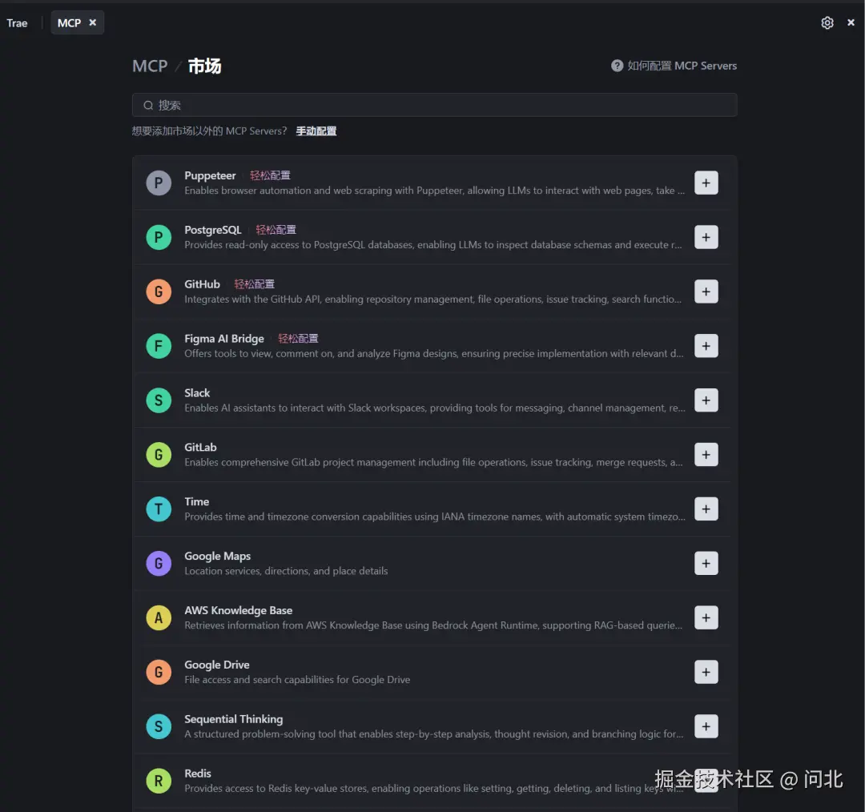This screenshot has height=812, width=865.
Task: Select the GitHub server icon
Action: 159,291
